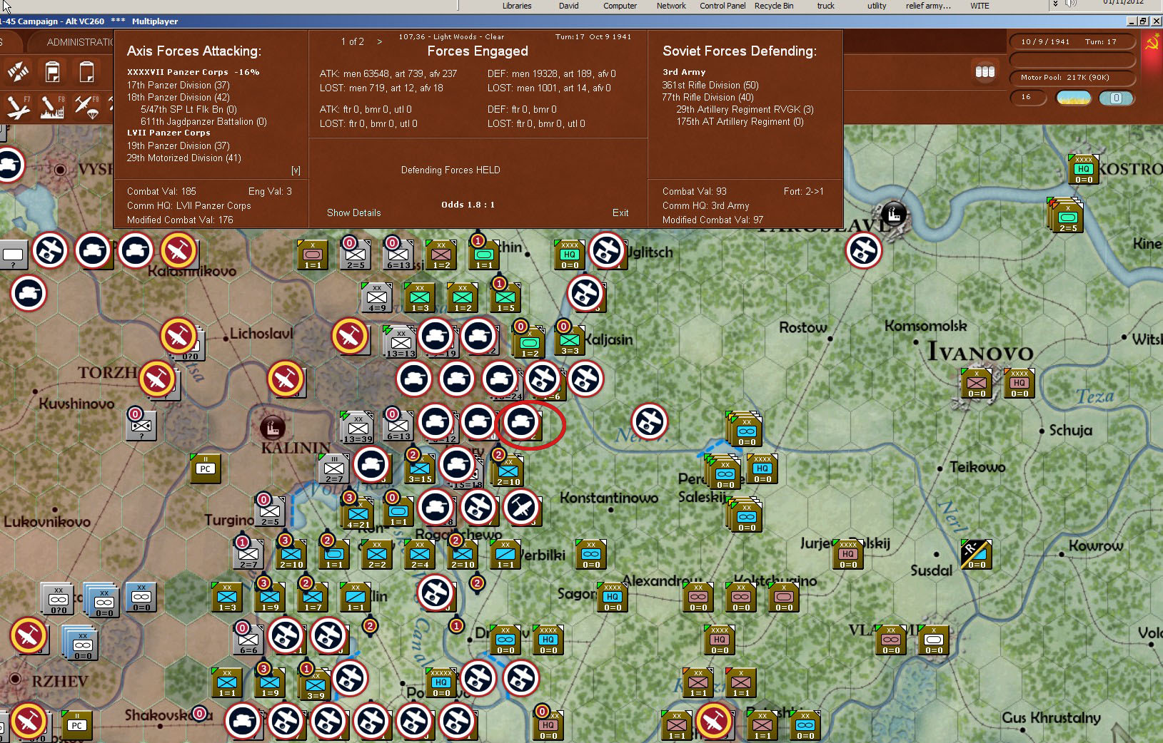Click the red aircraft counter above Kalashnikovo
The width and height of the screenshot is (1163, 743).
tap(178, 250)
